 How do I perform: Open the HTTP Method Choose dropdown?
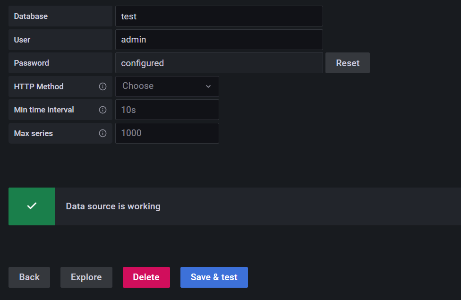click(167, 86)
